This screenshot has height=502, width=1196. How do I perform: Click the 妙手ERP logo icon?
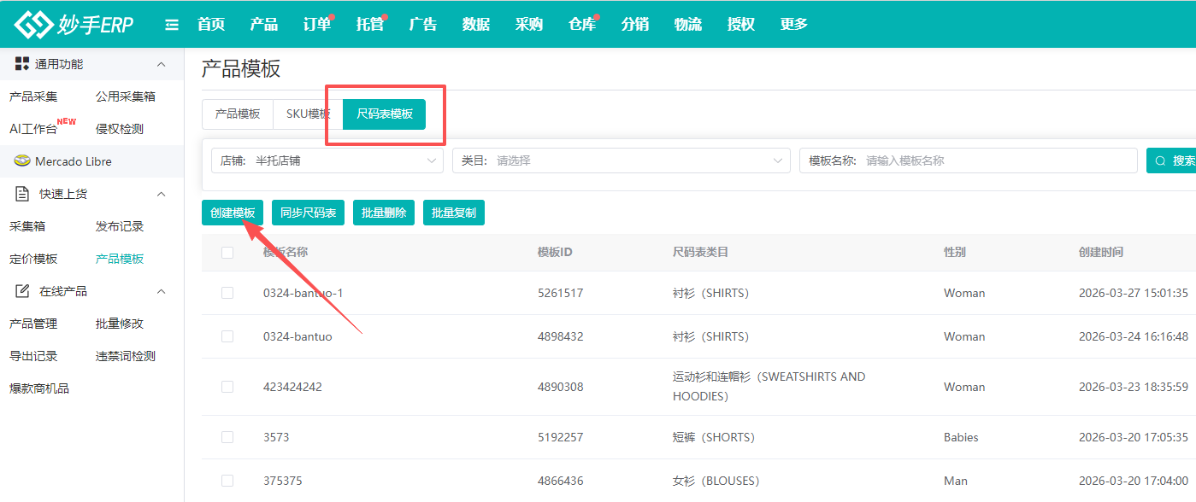pos(32,25)
